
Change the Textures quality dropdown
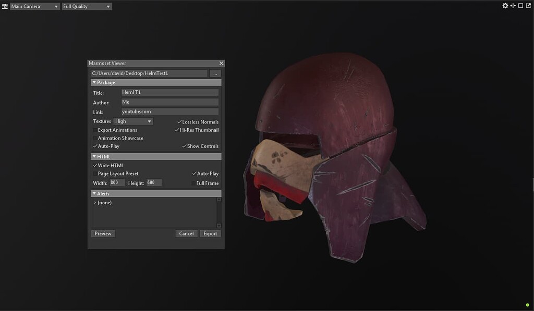132,121
